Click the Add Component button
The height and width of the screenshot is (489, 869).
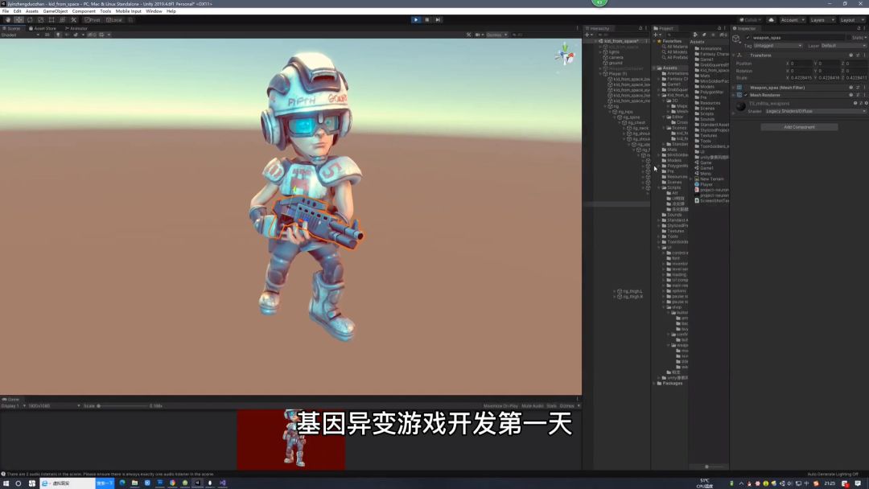coord(799,127)
